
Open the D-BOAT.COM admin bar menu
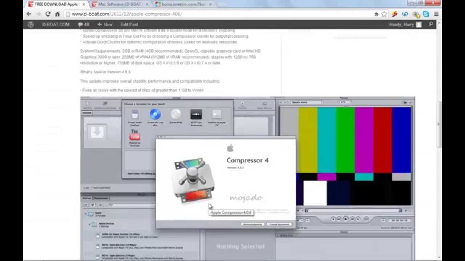coord(56,24)
